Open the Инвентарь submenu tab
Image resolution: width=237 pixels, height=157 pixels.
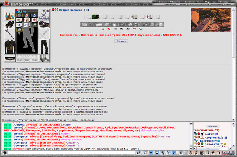click(171, 4)
